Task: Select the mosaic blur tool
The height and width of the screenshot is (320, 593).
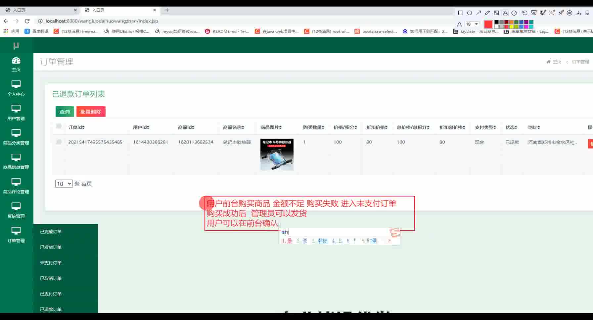Action: (x=496, y=13)
